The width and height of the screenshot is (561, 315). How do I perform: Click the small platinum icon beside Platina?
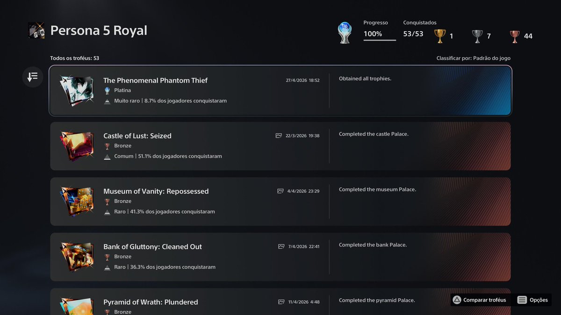point(107,91)
